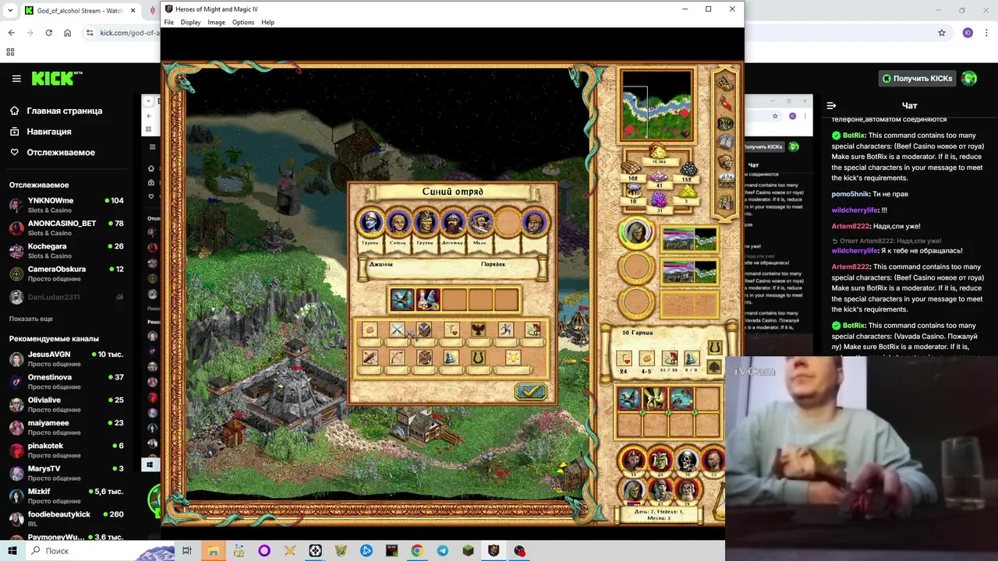Image resolution: width=998 pixels, height=561 pixels.
Task: Click the bow skill icon
Action: (397, 358)
